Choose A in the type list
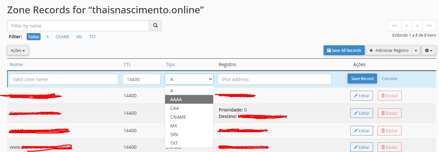The height and width of the screenshot is (152, 439). tap(189, 91)
